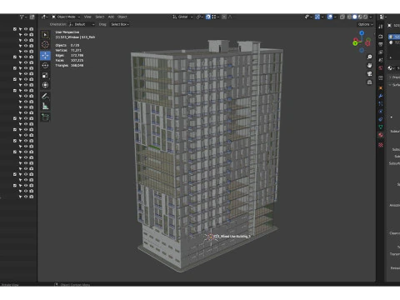Open the shading options dropdown arrow
This screenshot has width=400, height=300.
pyautogui.click(x=371, y=17)
